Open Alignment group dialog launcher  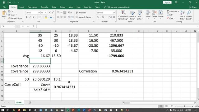coord(94,22)
